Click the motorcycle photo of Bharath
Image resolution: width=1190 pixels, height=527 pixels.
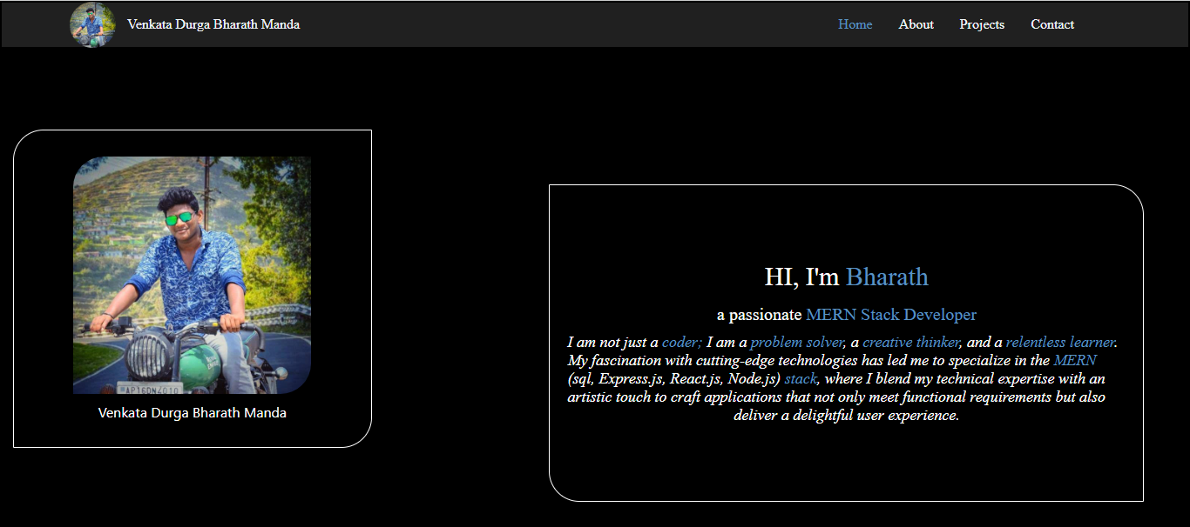pyautogui.click(x=193, y=274)
